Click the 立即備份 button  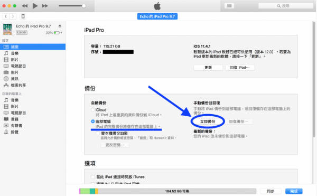pos(208,121)
